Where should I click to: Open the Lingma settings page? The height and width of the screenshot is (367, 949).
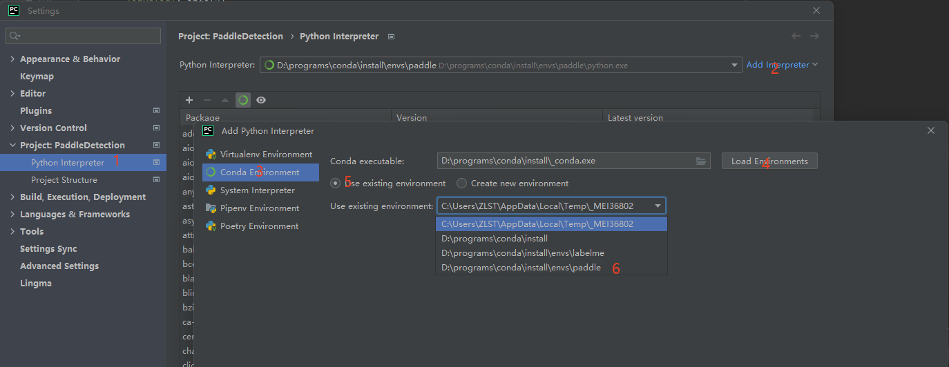point(36,283)
